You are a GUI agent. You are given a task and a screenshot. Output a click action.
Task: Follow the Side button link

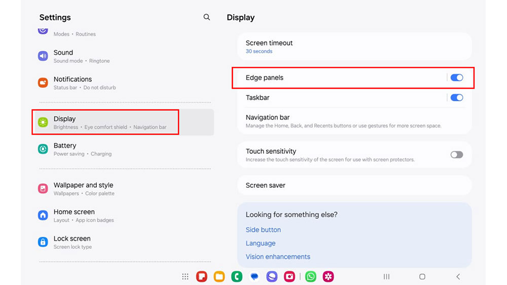pos(263,230)
